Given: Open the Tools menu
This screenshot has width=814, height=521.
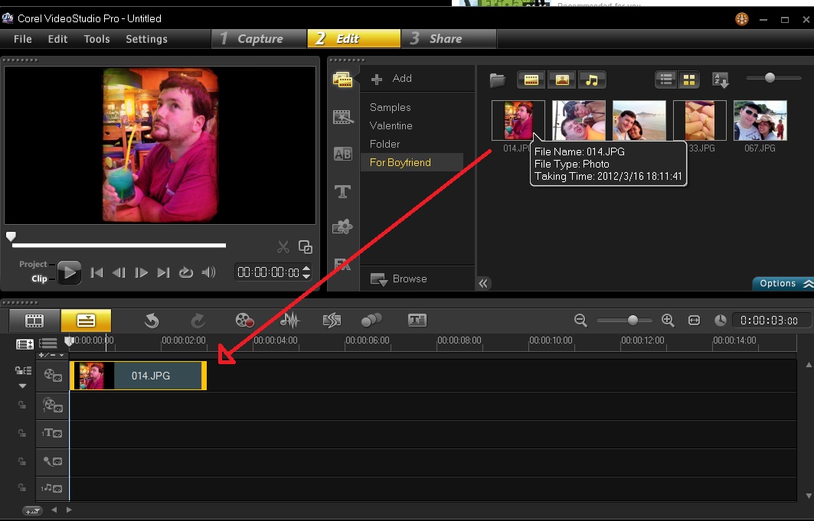Looking at the screenshot, I should [97, 39].
